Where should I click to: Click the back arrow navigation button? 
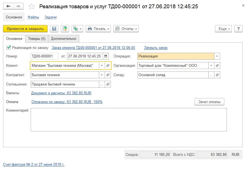(8, 6)
